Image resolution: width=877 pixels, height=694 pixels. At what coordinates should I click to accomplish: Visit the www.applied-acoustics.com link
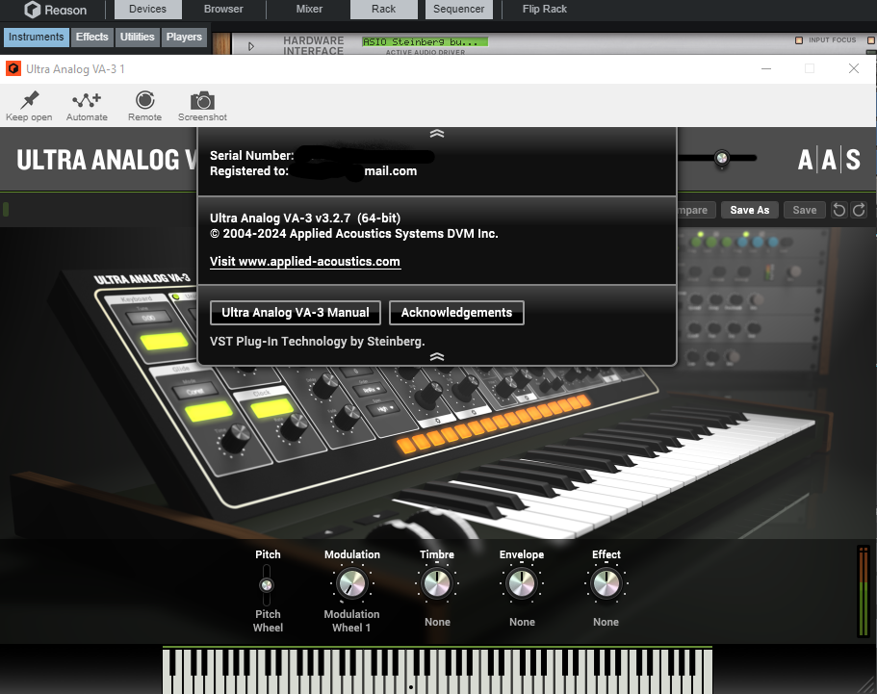click(305, 262)
